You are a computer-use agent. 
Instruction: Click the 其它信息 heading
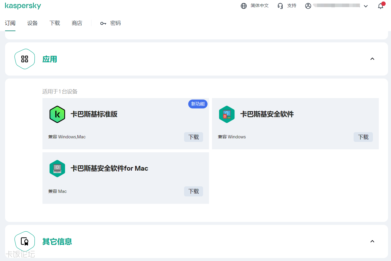pos(57,241)
